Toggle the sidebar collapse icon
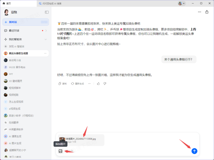 click(x=47, y=12)
